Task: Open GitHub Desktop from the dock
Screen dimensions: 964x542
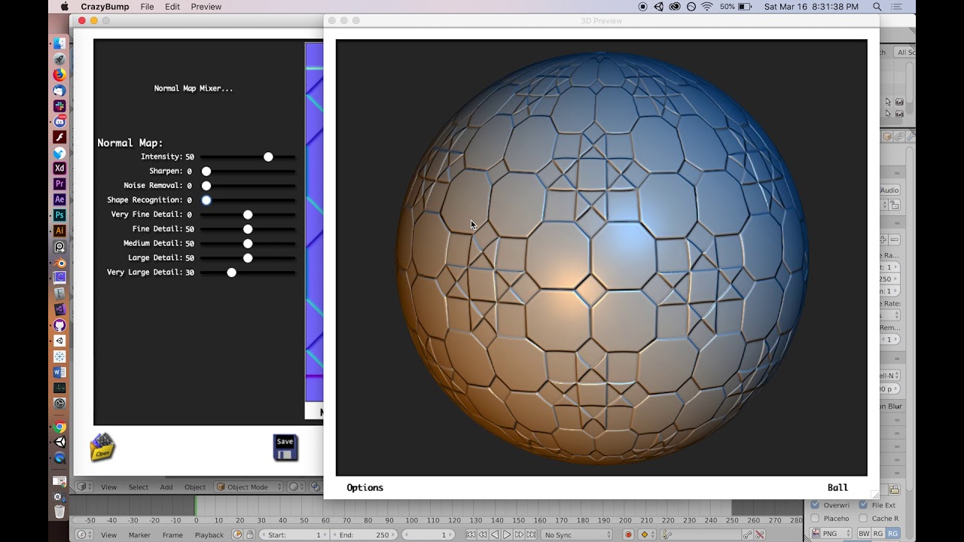Action: (59, 325)
